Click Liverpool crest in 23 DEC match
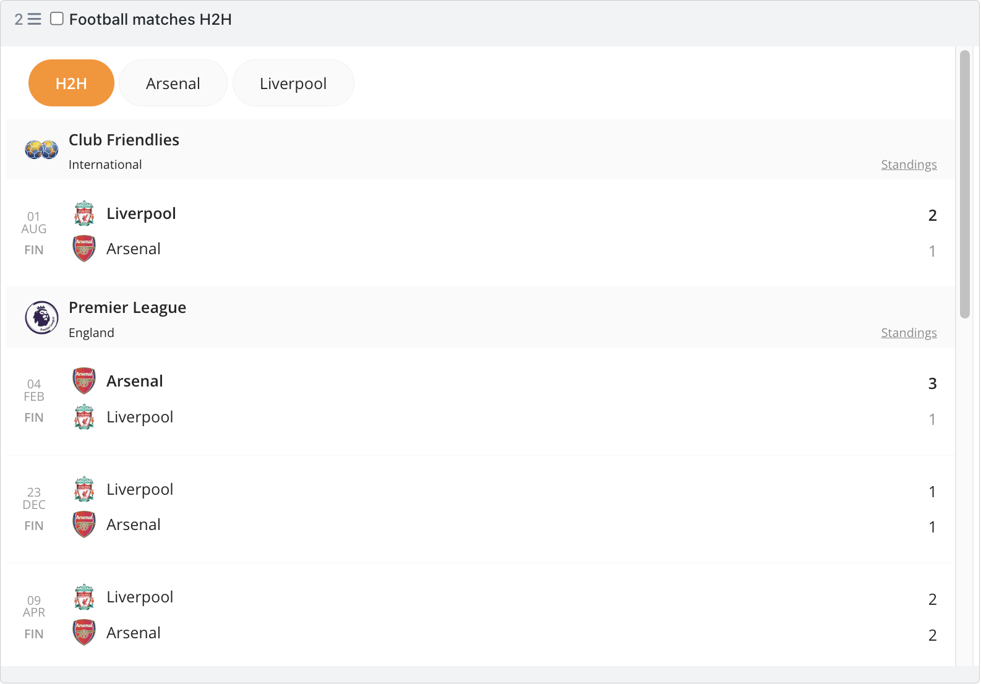981x684 pixels. 84,490
